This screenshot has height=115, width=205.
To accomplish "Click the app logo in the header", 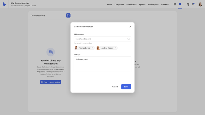I will (4, 4).
